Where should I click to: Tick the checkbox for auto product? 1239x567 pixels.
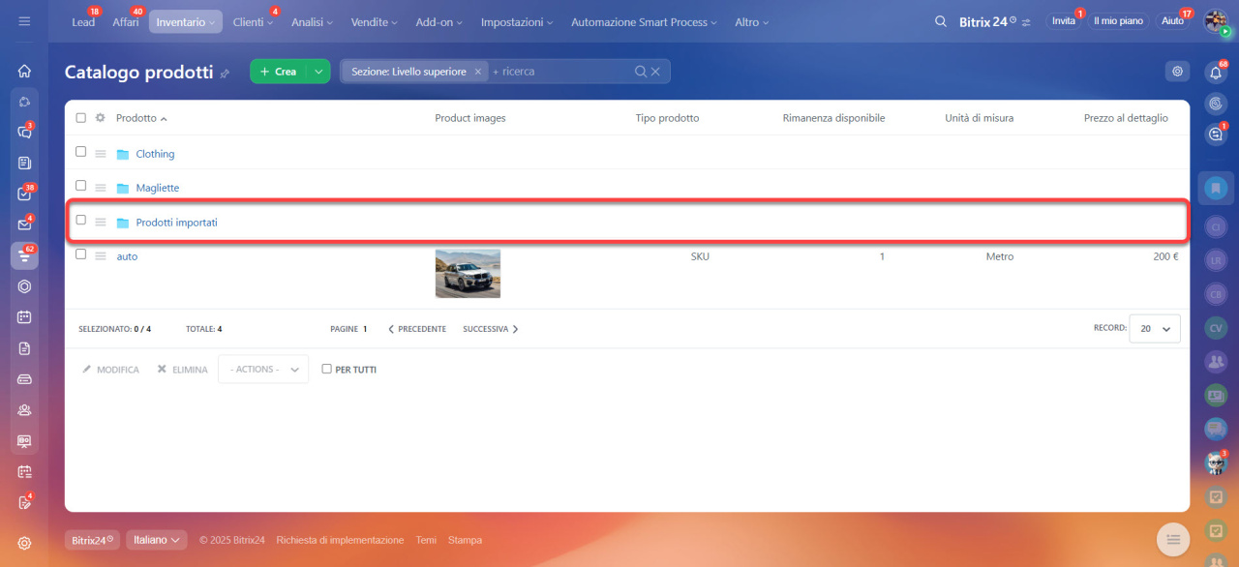point(81,254)
